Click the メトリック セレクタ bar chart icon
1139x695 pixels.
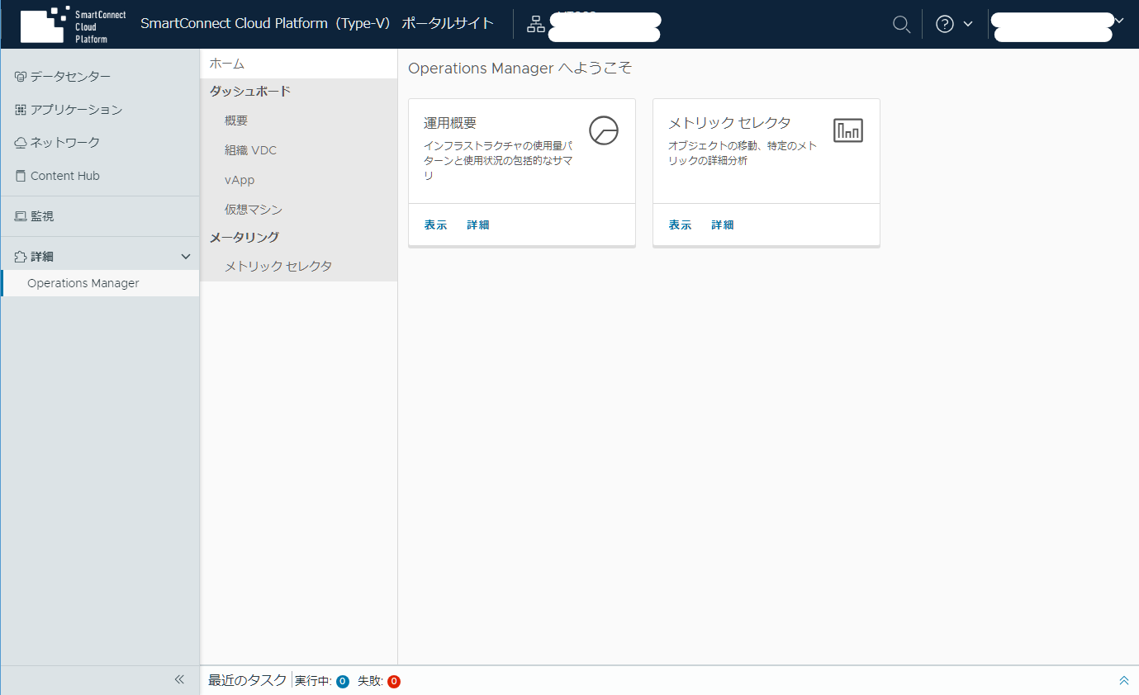[848, 130]
